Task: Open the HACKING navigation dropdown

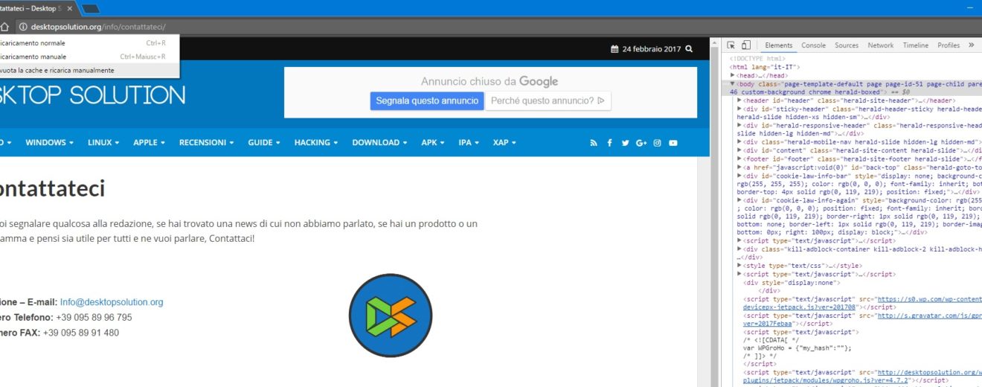Action: 316,142
